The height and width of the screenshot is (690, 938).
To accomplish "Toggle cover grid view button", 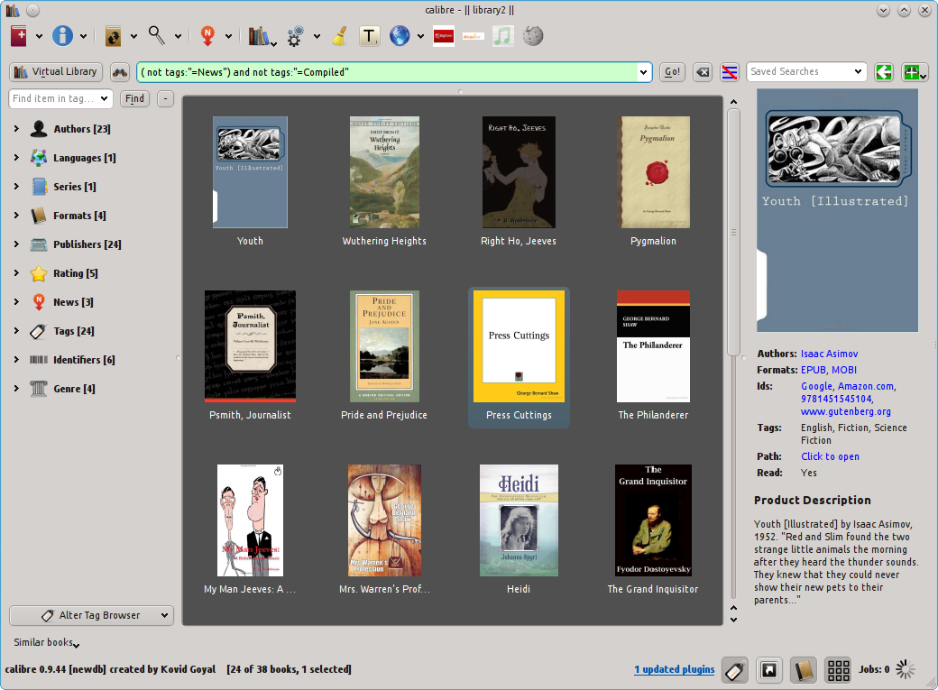I will pyautogui.click(x=838, y=670).
